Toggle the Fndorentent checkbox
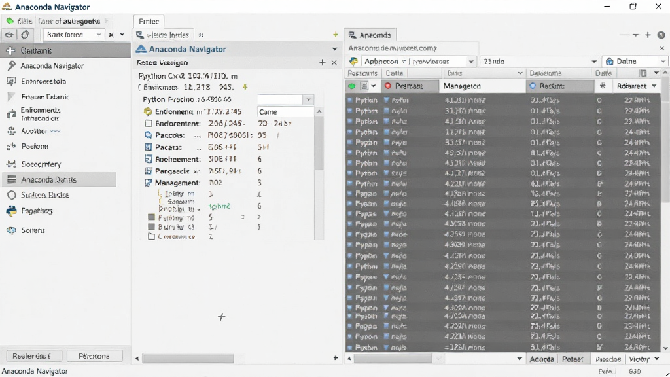The image size is (670, 377). (149, 124)
